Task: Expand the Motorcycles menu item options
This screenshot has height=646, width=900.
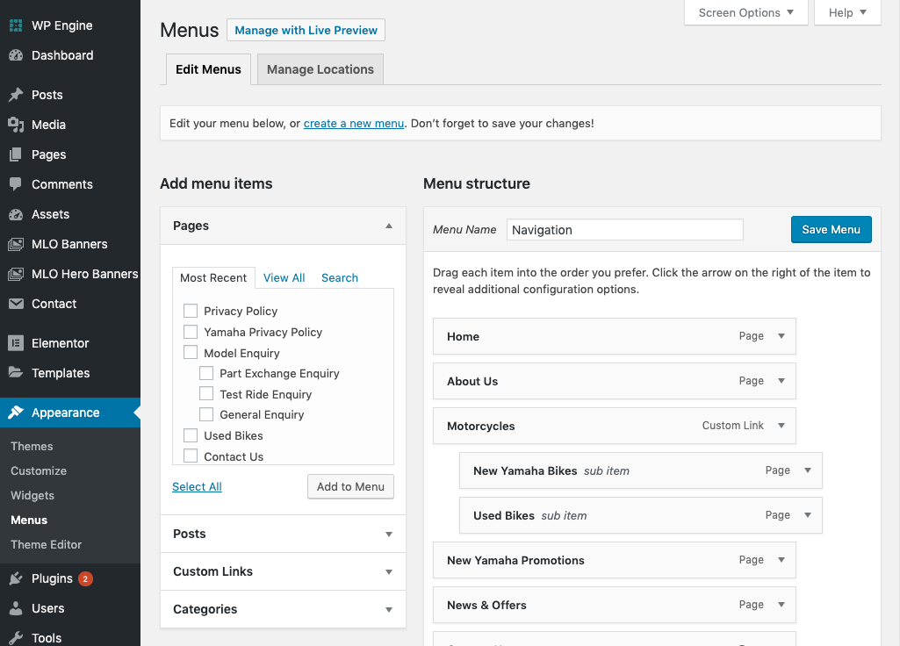Action: [x=781, y=426]
